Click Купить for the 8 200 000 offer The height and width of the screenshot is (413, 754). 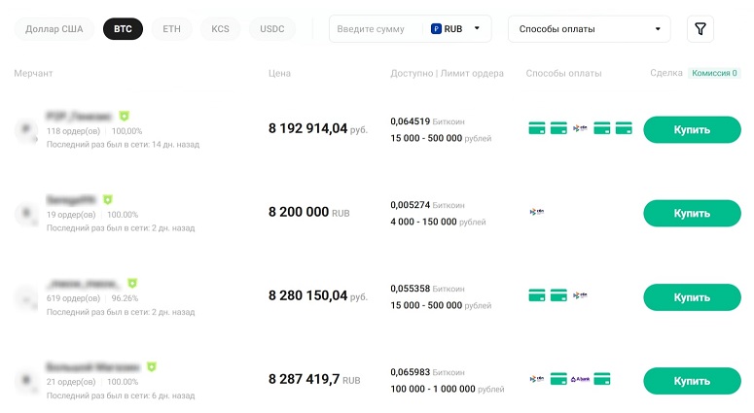[x=692, y=213]
